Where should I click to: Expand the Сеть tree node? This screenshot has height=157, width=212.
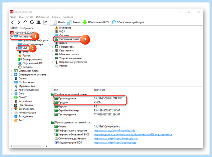point(12,94)
